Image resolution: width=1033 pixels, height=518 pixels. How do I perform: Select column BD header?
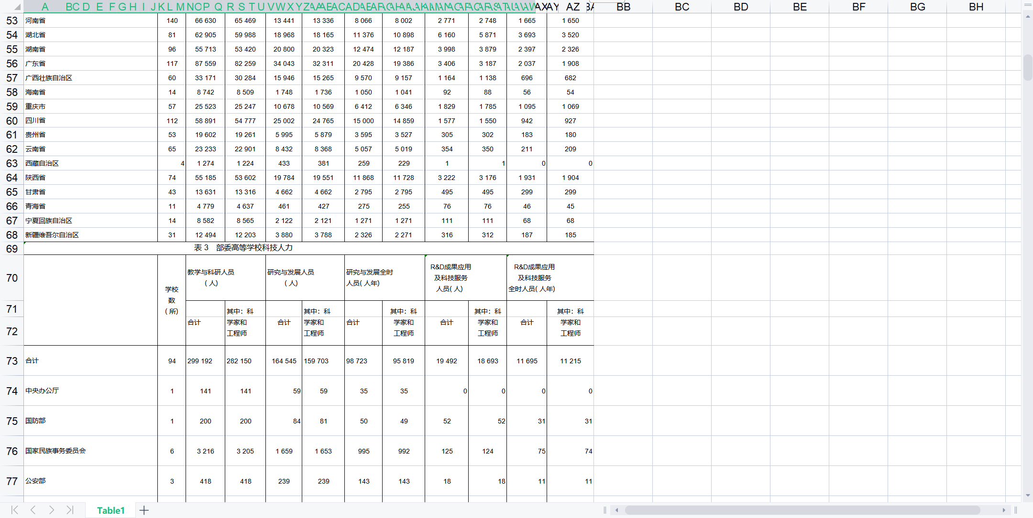click(x=741, y=7)
